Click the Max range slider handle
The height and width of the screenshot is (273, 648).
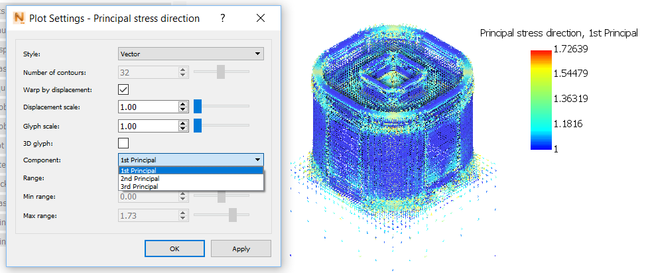coord(233,215)
